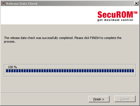The height and width of the screenshot is (106, 140).
Task: Select the 'get maximum control' tagline
Action: pyautogui.click(x=115, y=20)
